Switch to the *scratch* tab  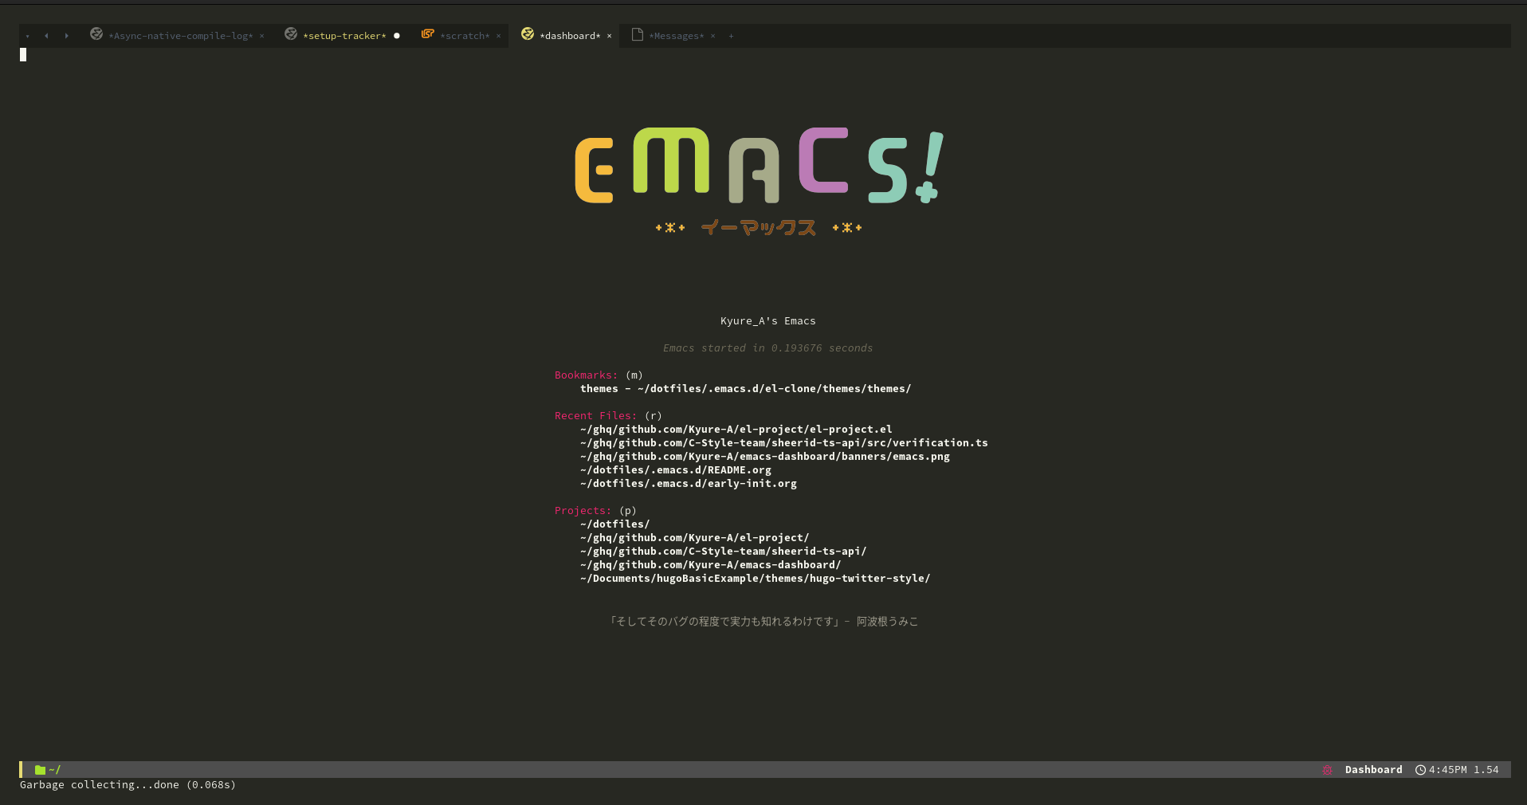coord(465,36)
